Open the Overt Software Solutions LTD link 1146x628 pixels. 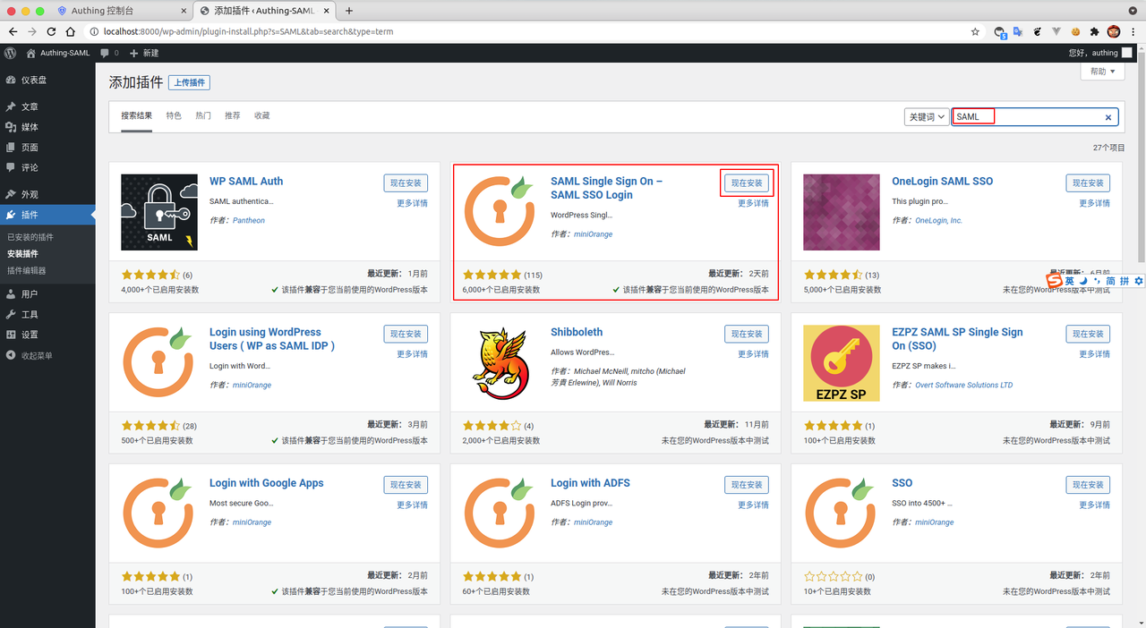(963, 385)
